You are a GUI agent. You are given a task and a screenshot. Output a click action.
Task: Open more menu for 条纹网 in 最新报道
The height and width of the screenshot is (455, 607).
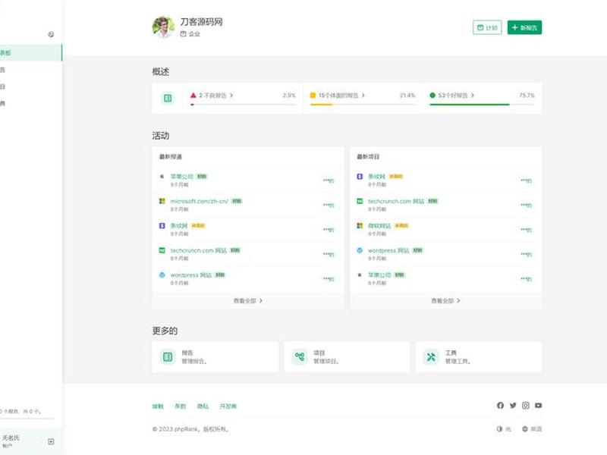(329, 230)
